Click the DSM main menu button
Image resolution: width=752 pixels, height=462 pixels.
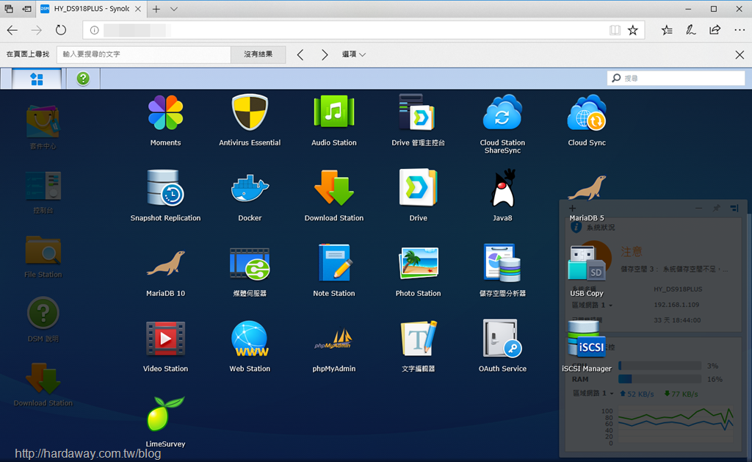pos(37,79)
